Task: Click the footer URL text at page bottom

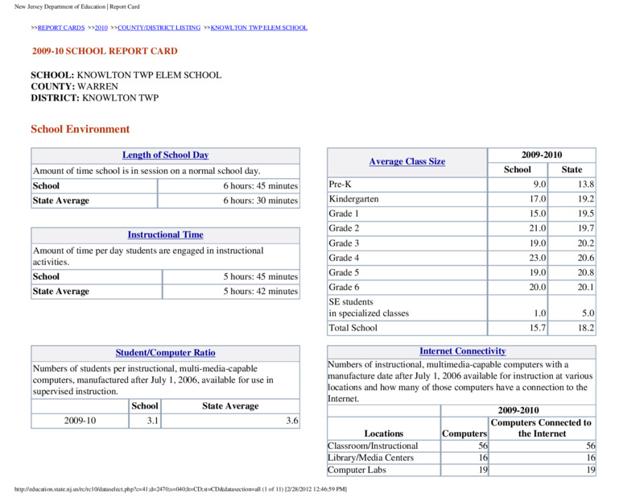Action: click(180, 489)
